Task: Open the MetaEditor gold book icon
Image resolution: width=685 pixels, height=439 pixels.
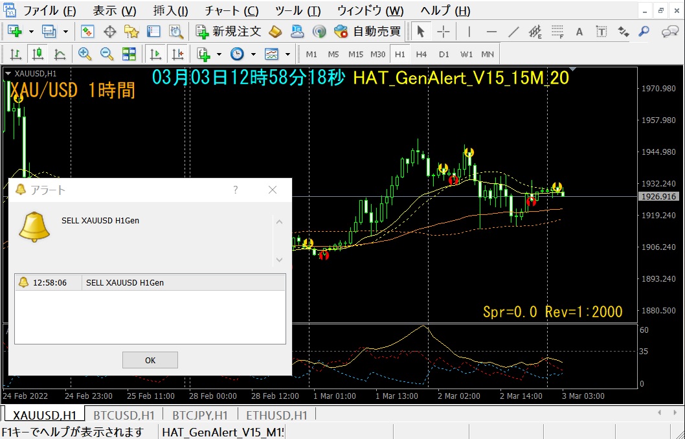Action: 275,32
